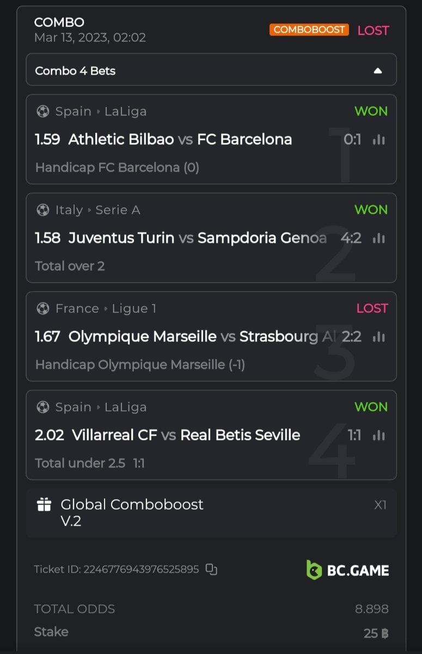422x654 pixels.
Task: Open stats icon for Villarreal CF match
Action: tap(379, 435)
